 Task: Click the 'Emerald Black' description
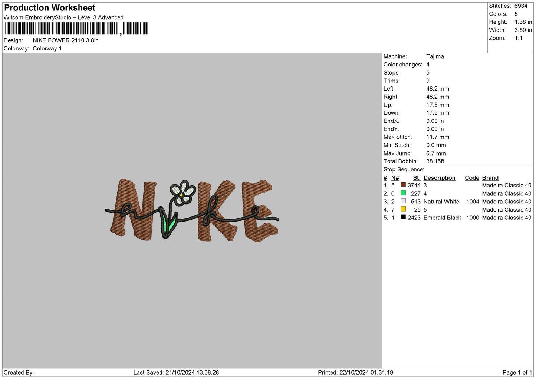tap(442, 218)
